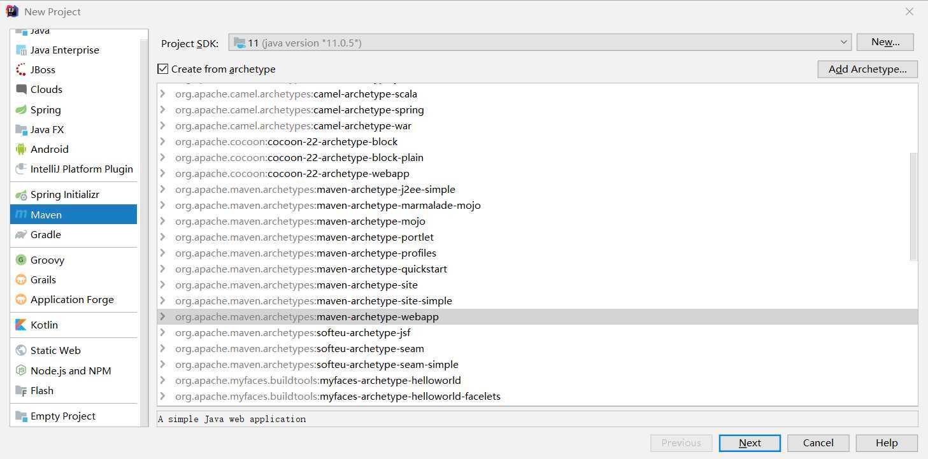Click the Next button
This screenshot has height=459, width=928.
tap(750, 443)
